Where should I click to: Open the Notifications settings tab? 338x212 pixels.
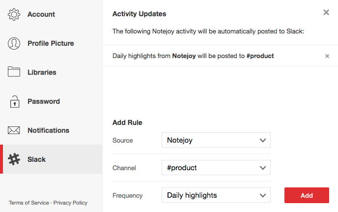pos(48,130)
